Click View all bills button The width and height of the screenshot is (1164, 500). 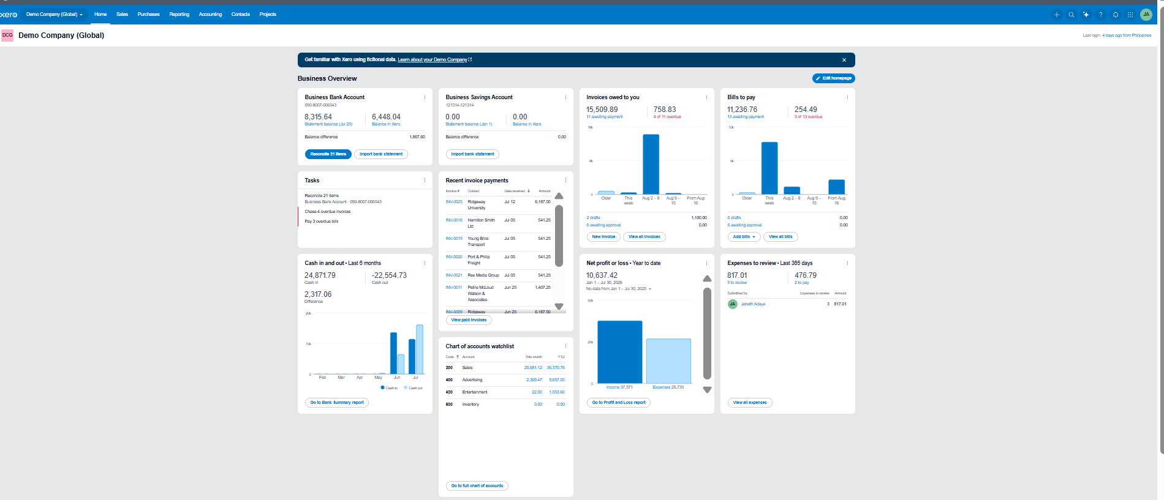click(781, 237)
